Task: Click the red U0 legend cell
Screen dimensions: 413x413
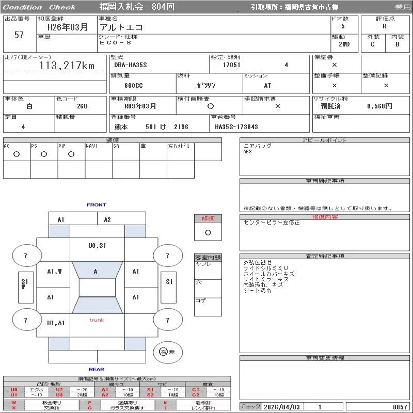Action: [14, 390]
